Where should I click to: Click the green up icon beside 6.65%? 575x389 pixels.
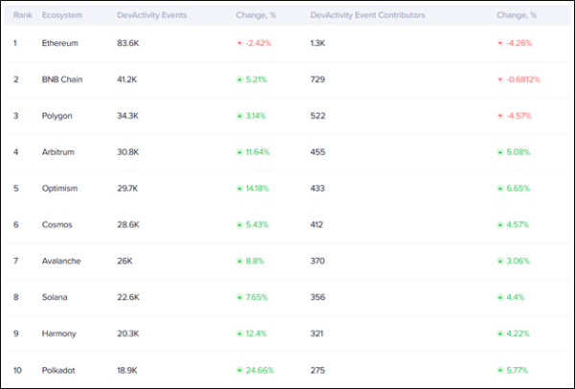(501, 188)
